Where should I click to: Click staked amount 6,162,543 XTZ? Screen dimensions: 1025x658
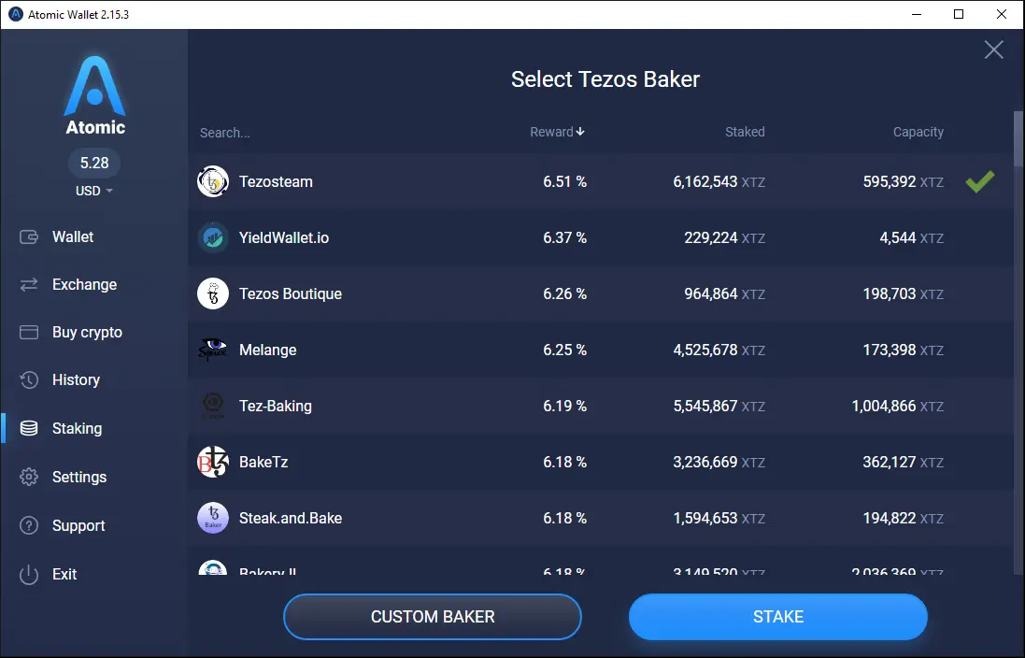719,182
